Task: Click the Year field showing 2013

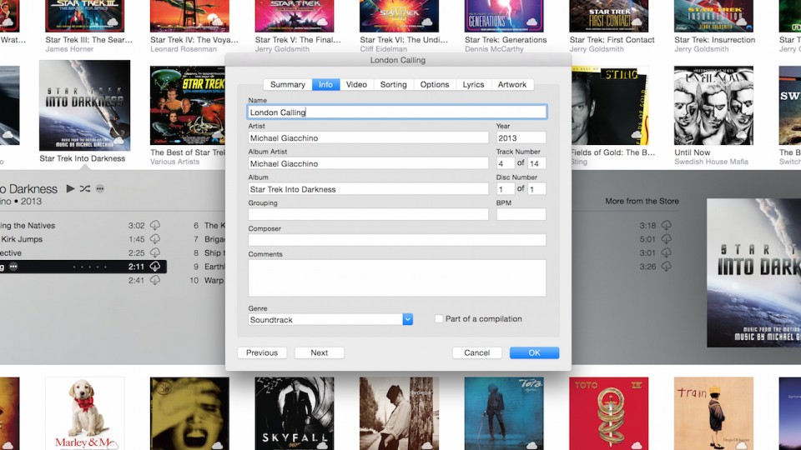Action: point(521,137)
